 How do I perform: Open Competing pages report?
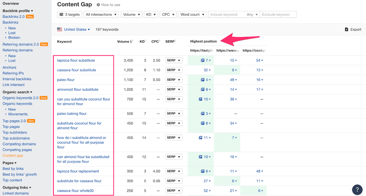[17, 150]
